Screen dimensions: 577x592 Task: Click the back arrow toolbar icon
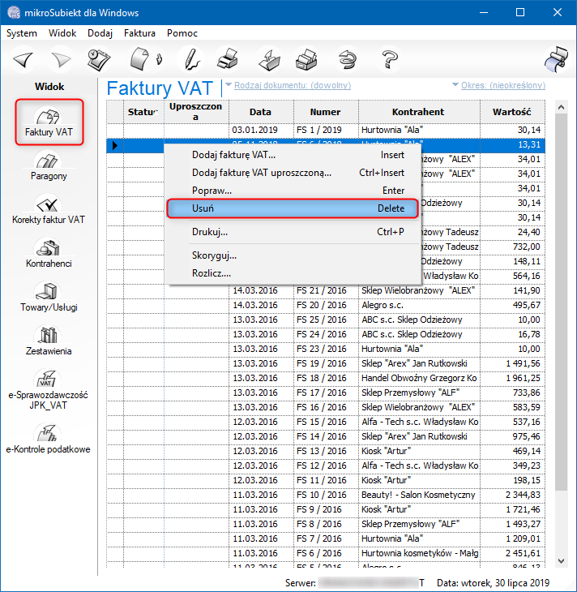[22, 60]
